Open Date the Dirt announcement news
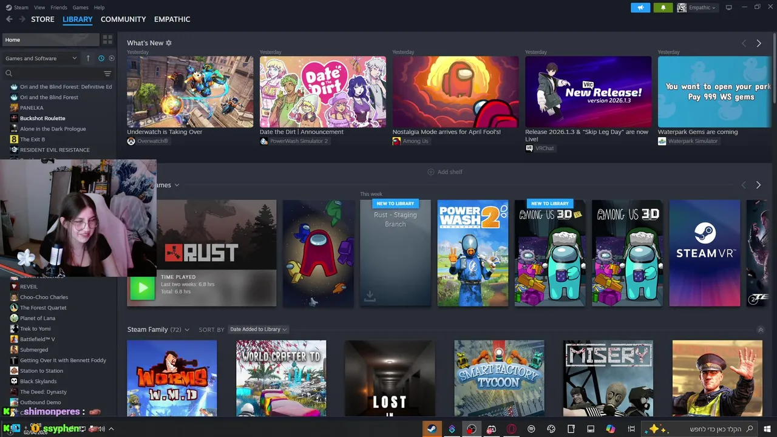Viewport: 777px width, 437px height. [322, 92]
